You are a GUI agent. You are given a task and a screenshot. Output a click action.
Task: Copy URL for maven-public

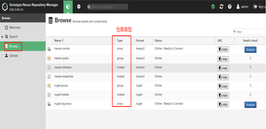[x=223, y=59]
